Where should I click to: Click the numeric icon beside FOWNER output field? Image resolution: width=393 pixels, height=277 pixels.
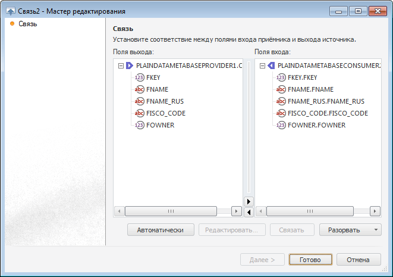[x=140, y=125]
